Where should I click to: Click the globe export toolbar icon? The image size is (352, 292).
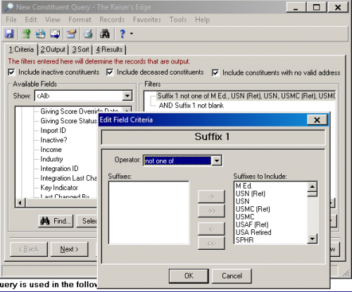[x=41, y=34]
